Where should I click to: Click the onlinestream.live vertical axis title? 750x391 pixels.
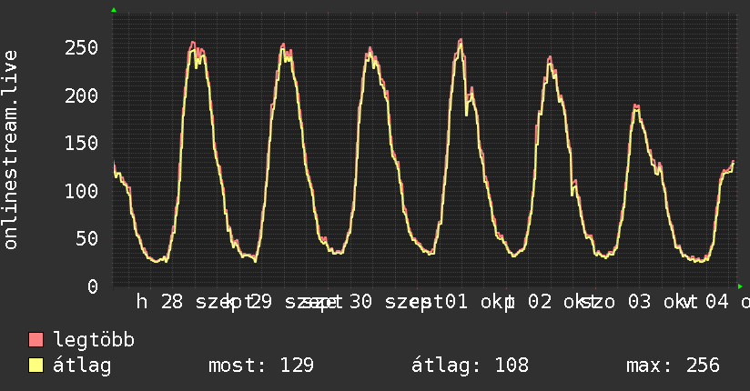[10, 150]
